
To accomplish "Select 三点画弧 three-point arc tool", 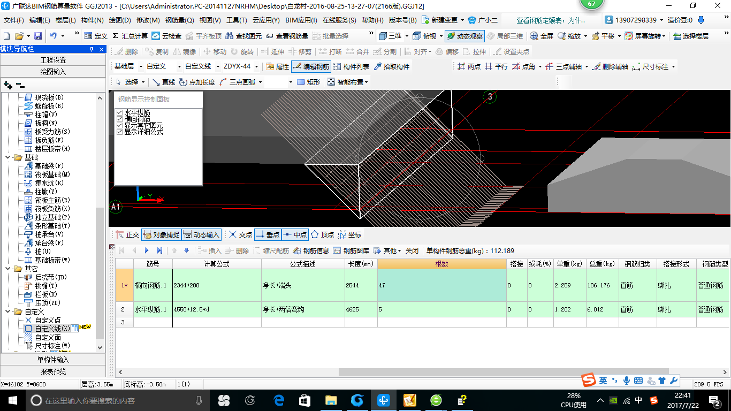I will (x=238, y=82).
